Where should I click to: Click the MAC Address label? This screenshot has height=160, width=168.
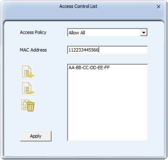[x=33, y=50]
